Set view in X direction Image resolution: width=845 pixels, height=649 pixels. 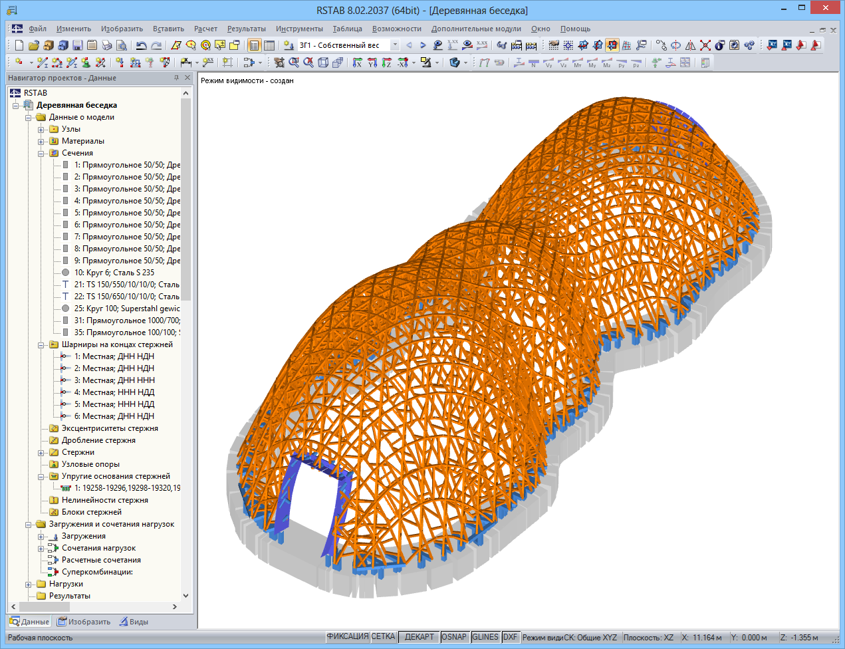(x=357, y=63)
